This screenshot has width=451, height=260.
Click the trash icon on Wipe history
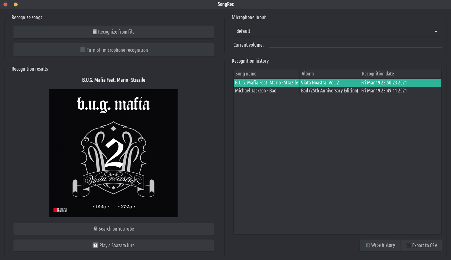[x=368, y=245]
